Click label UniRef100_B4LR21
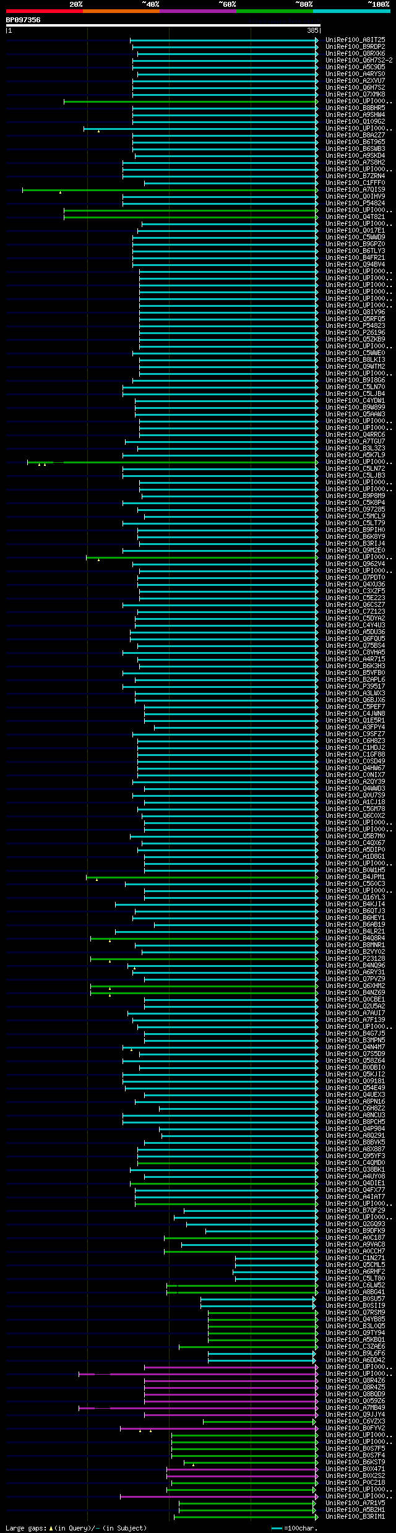Screen dimensions: 396x1533 pyautogui.click(x=355, y=931)
